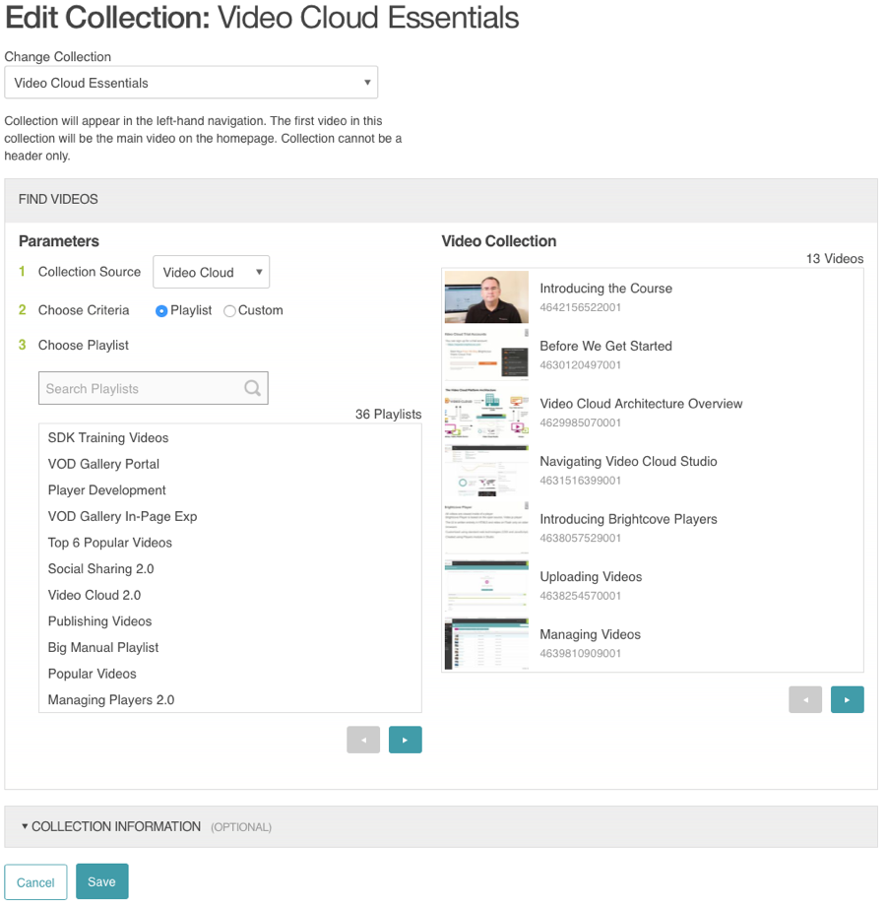Select the Top 6 Popular Videos playlist
The image size is (886, 908).
pos(110,543)
